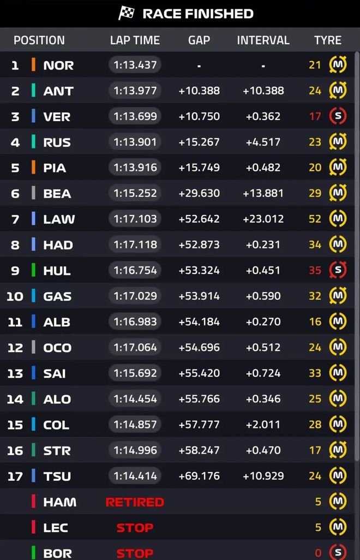Click Norris's lap time 1:13.437

(x=135, y=65)
